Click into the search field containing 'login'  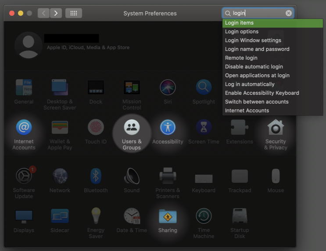pos(258,13)
